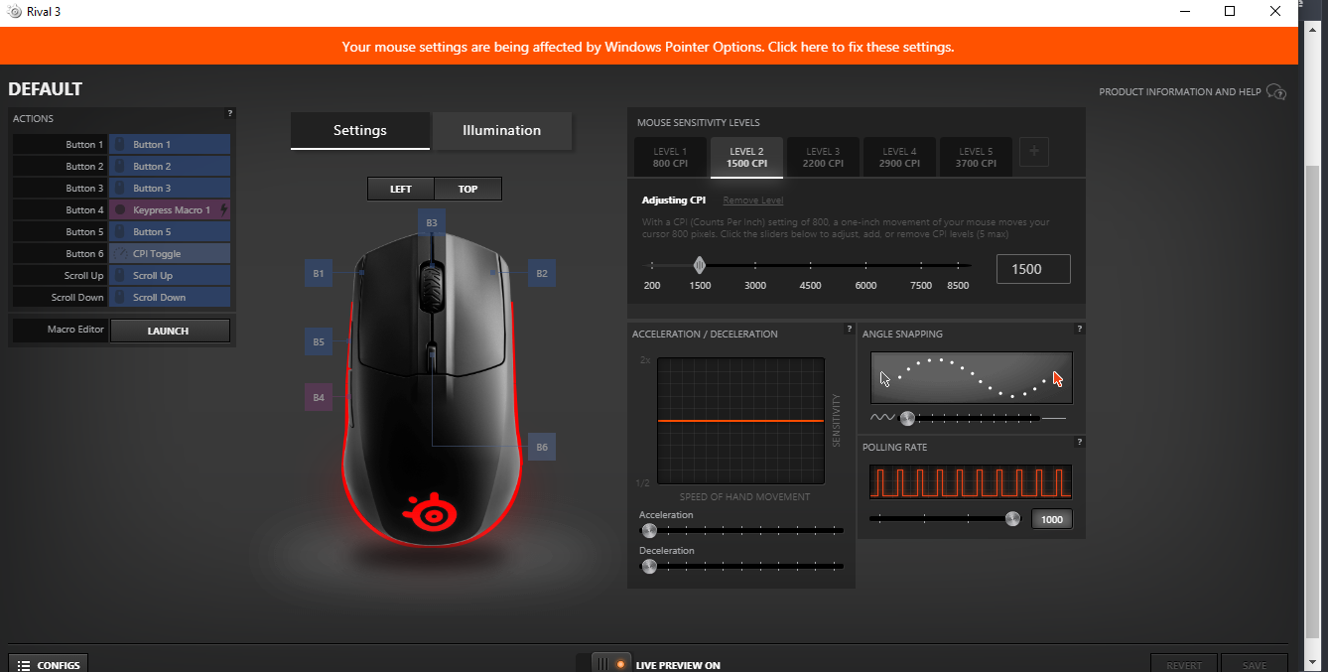
Task: Click the Polling Rate value field showing 1000
Action: coord(1052,519)
